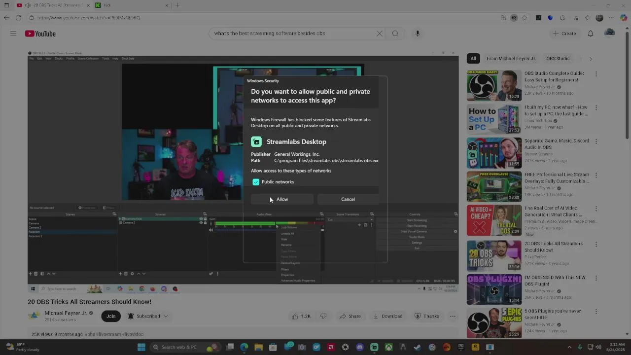Open the Edge Copilot icon
The image size is (631, 355).
point(623,18)
